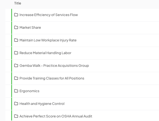159x121 pixels.
Task: Open Increase Efficiency of Services Flow
Action: pos(48,15)
